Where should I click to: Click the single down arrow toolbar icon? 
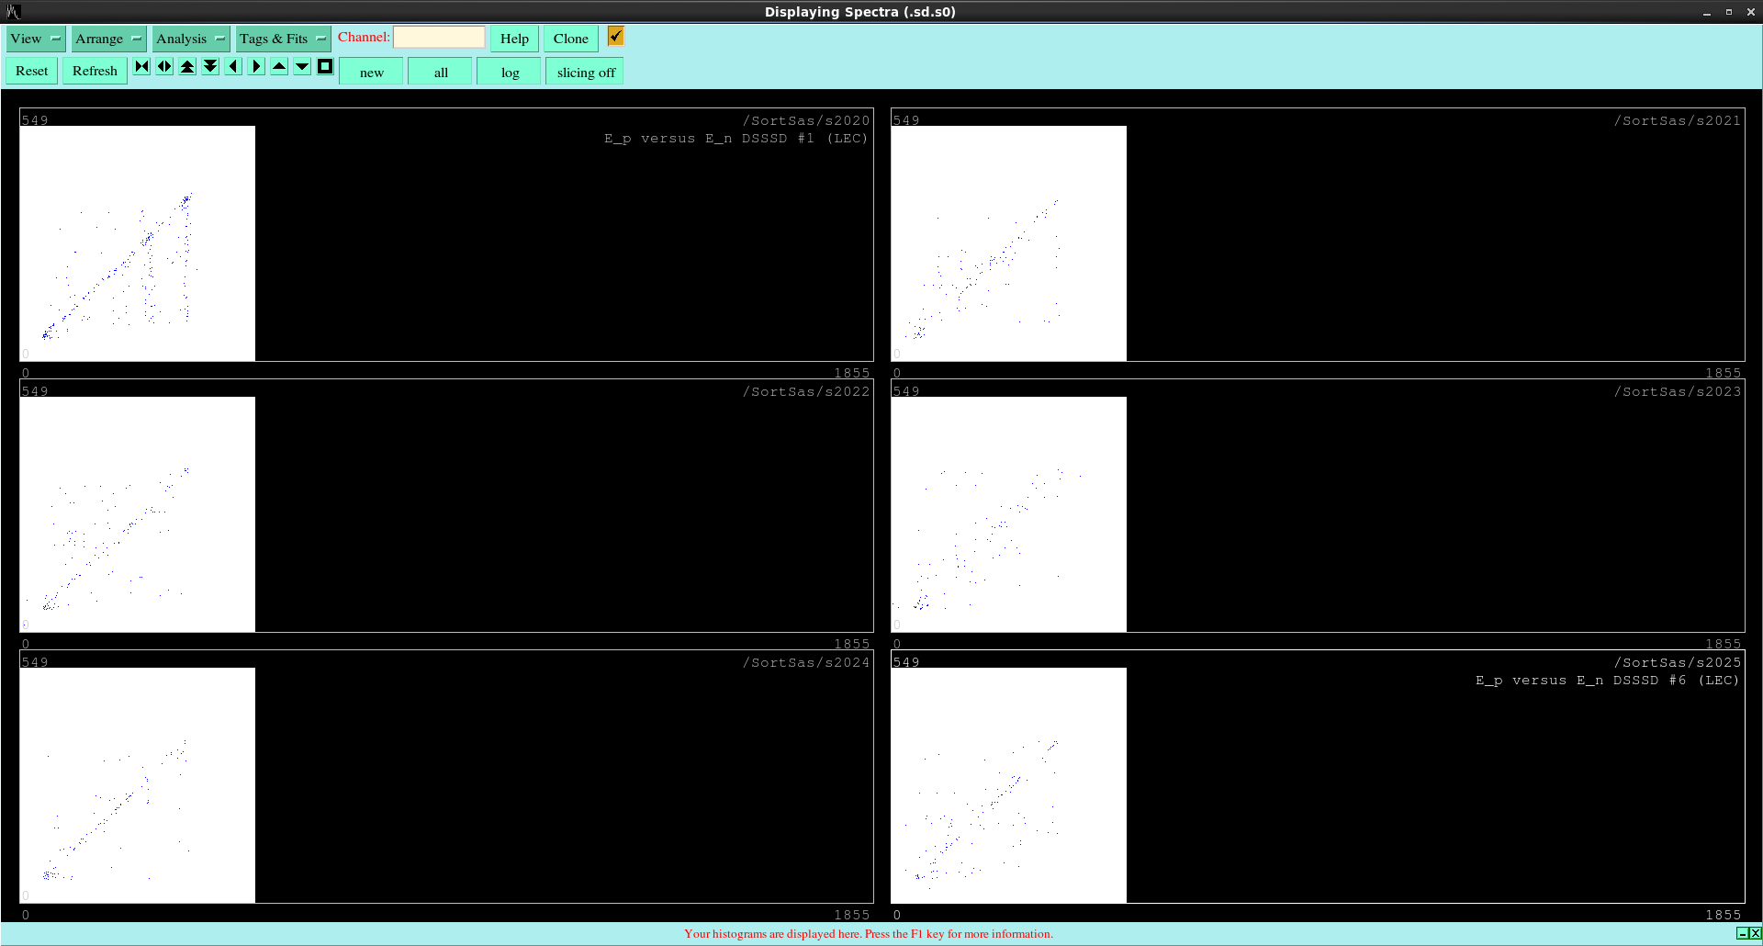(x=302, y=66)
